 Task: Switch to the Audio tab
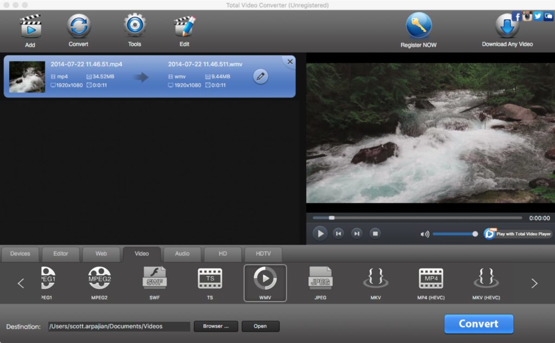coord(182,254)
